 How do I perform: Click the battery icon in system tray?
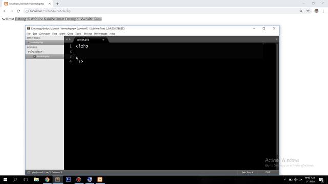[291, 180]
